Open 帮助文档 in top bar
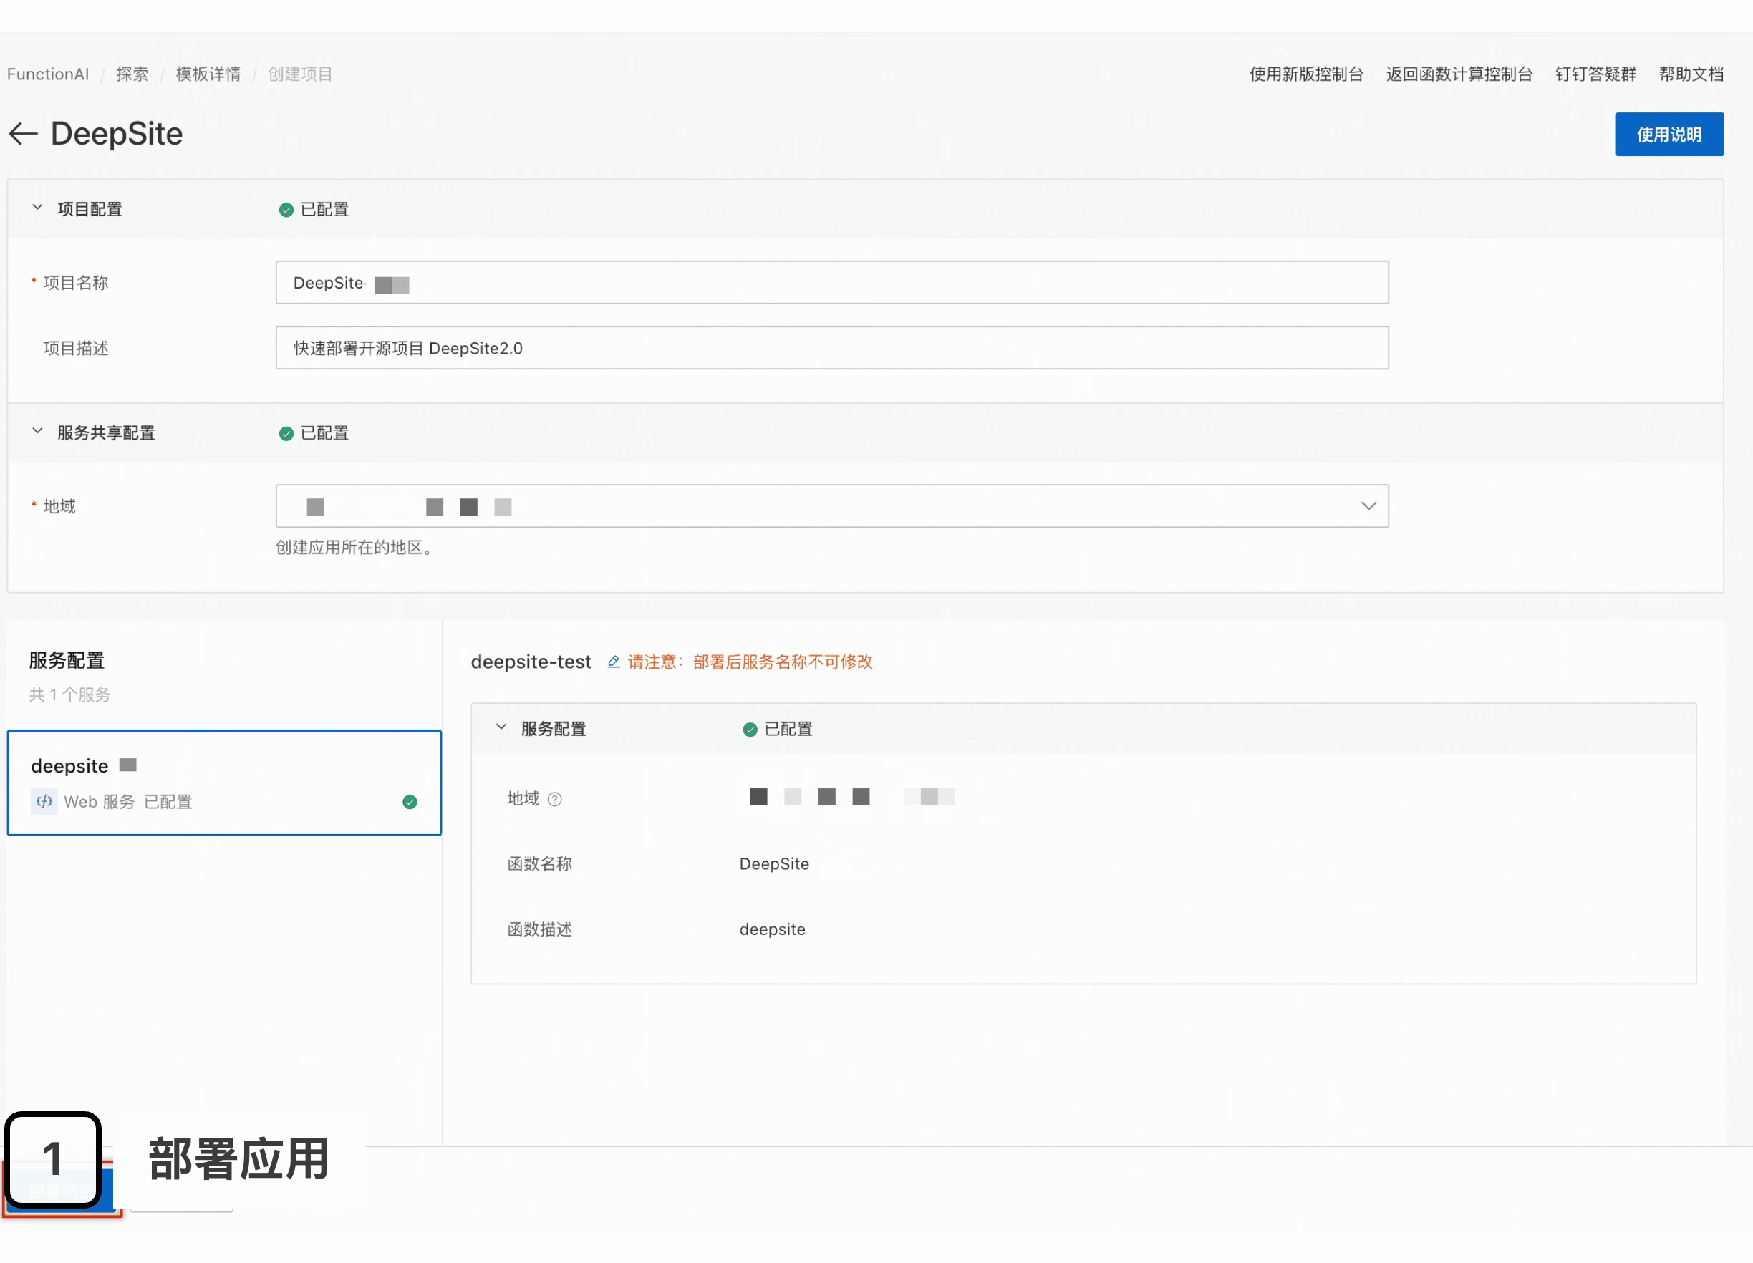The height and width of the screenshot is (1263, 1753). point(1691,74)
